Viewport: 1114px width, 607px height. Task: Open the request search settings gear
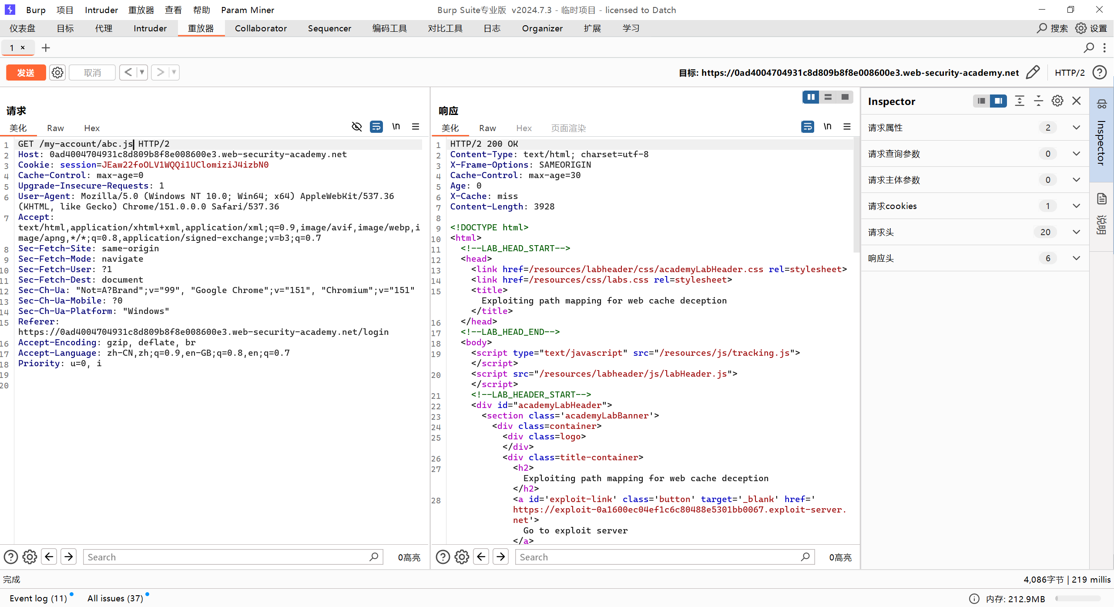pos(30,557)
